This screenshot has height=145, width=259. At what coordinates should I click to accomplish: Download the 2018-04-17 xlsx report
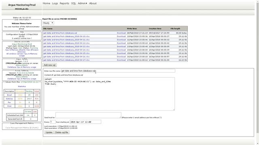pyautogui.click(x=121, y=60)
